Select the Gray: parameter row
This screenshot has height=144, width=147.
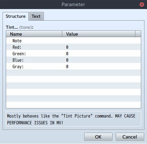[x=73, y=66]
